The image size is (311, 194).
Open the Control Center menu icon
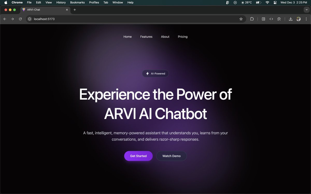pyautogui.click(x=275, y=2)
